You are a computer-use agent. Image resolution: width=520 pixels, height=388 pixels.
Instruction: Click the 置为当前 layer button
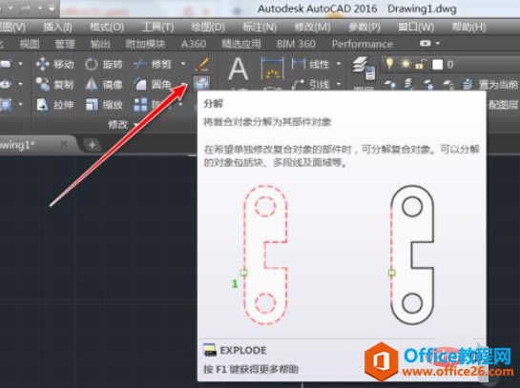(490, 85)
